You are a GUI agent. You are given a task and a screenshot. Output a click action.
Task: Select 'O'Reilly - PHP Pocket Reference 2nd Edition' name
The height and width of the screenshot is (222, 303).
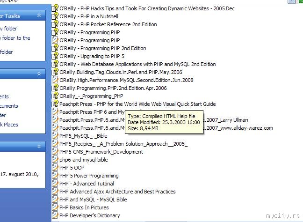(x=108, y=24)
